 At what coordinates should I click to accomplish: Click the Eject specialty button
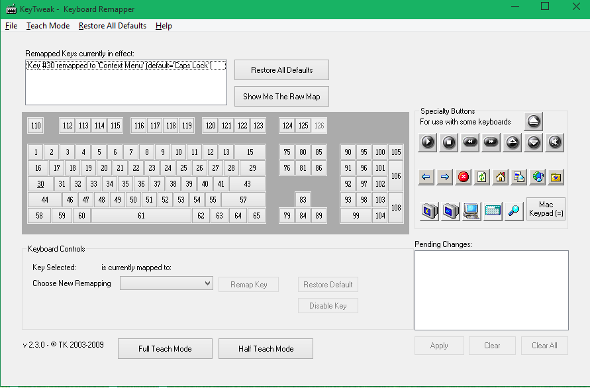(534, 121)
